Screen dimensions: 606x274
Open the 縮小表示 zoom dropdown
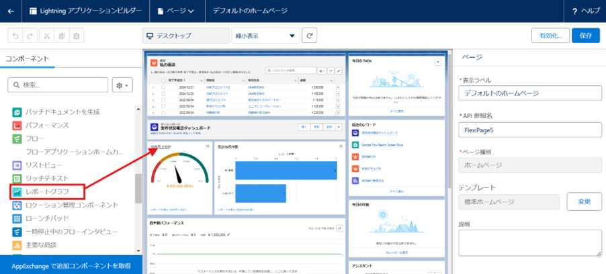click(265, 36)
